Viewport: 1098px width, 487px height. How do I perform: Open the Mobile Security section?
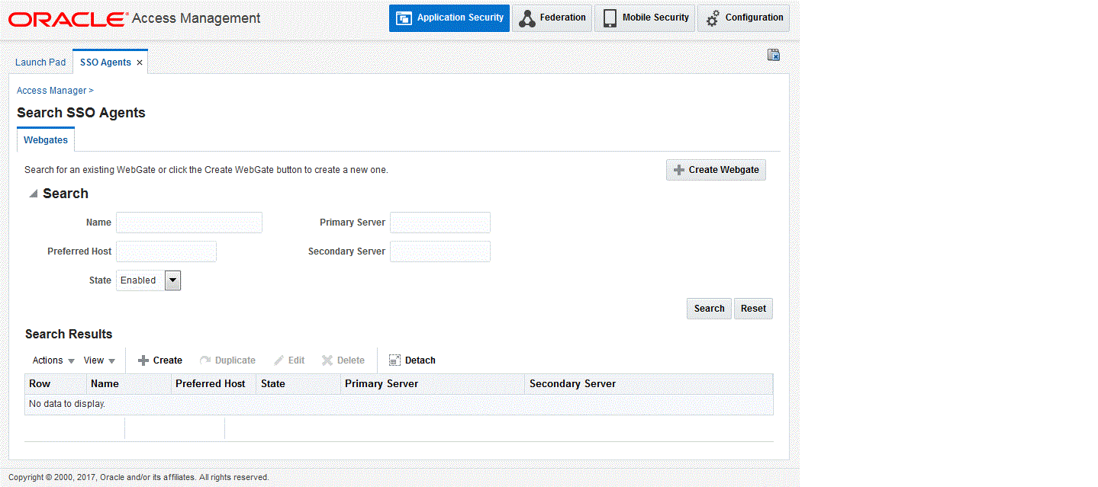pyautogui.click(x=645, y=18)
